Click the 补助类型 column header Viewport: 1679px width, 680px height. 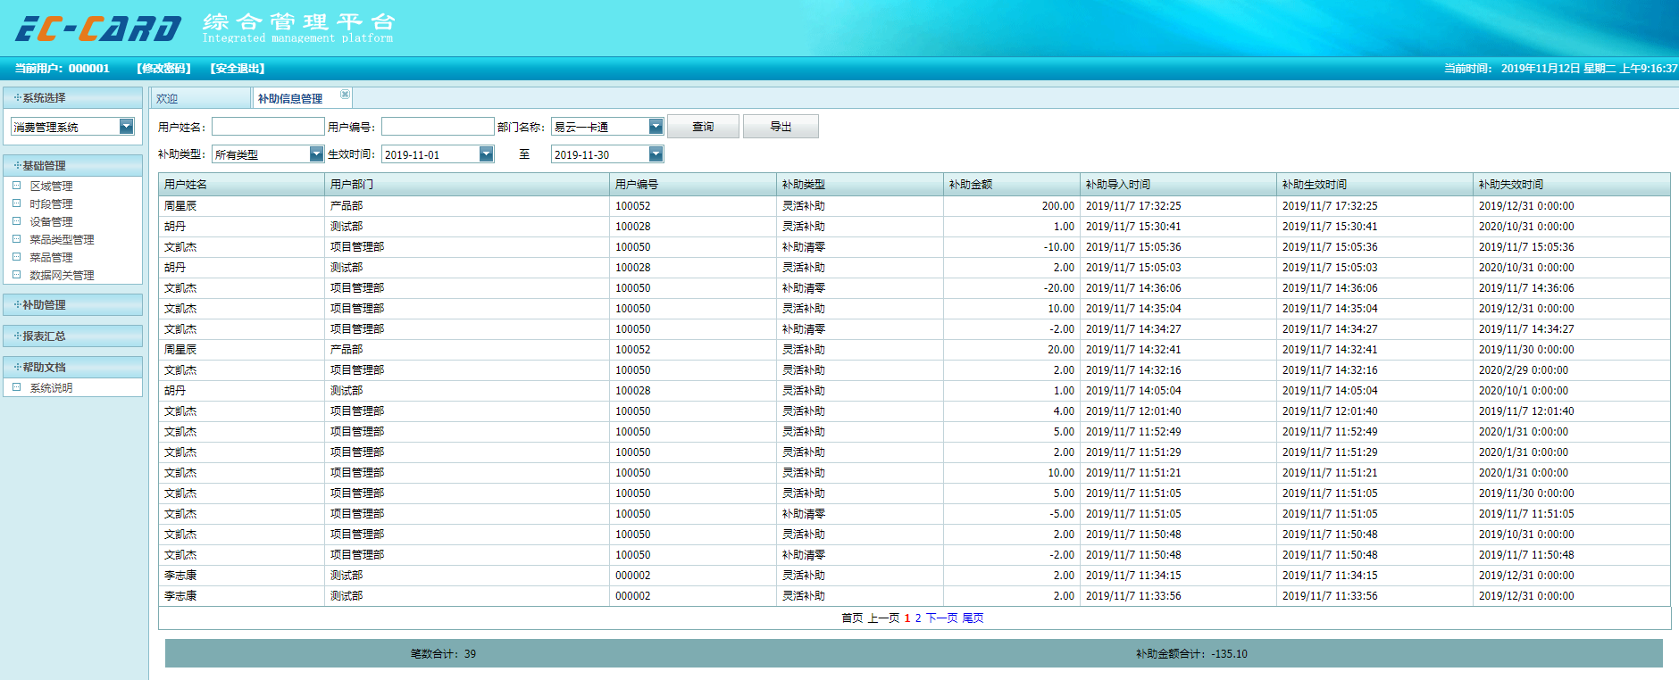pos(860,184)
